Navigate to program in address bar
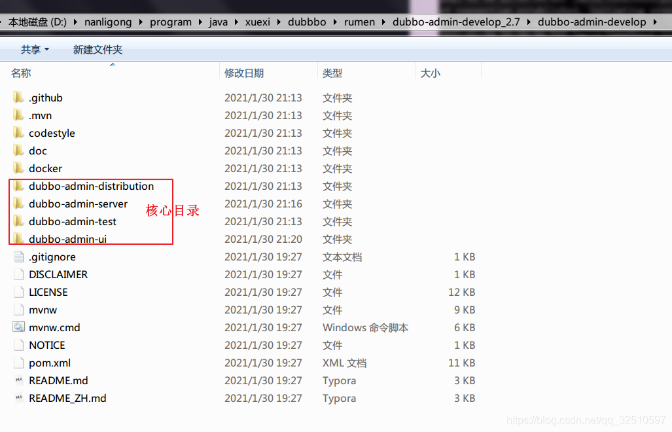The width and height of the screenshot is (672, 432). [171, 22]
